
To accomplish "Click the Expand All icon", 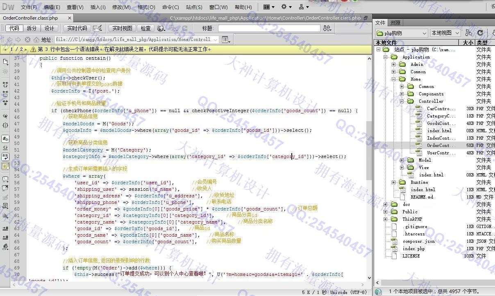I will click(5, 103).
